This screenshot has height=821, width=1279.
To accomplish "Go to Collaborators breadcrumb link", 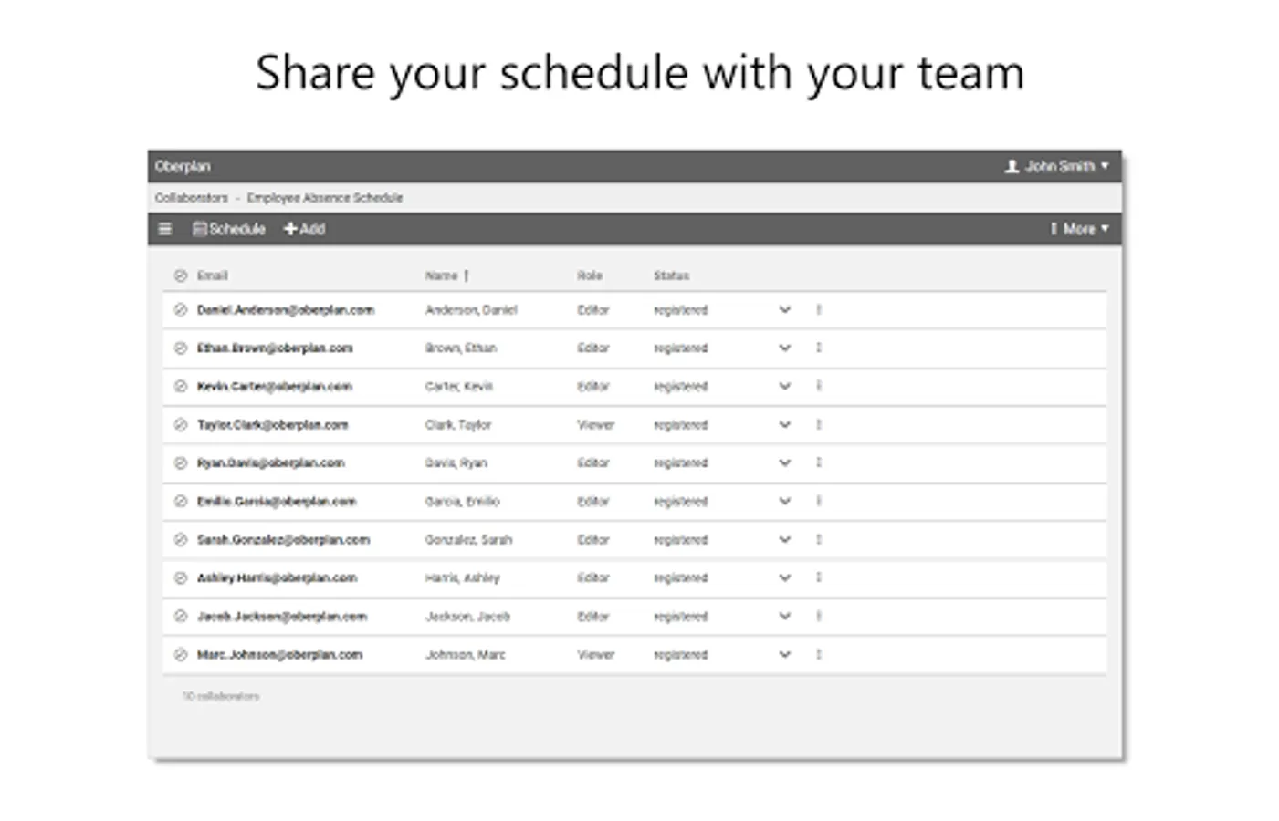I will [192, 198].
